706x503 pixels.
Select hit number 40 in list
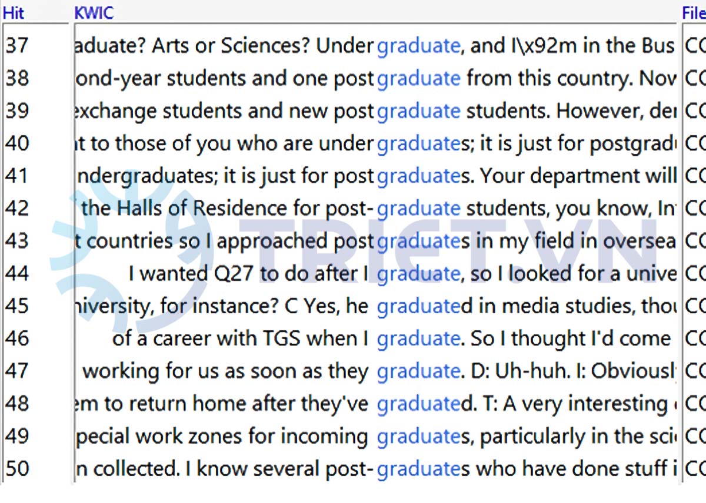pos(18,143)
